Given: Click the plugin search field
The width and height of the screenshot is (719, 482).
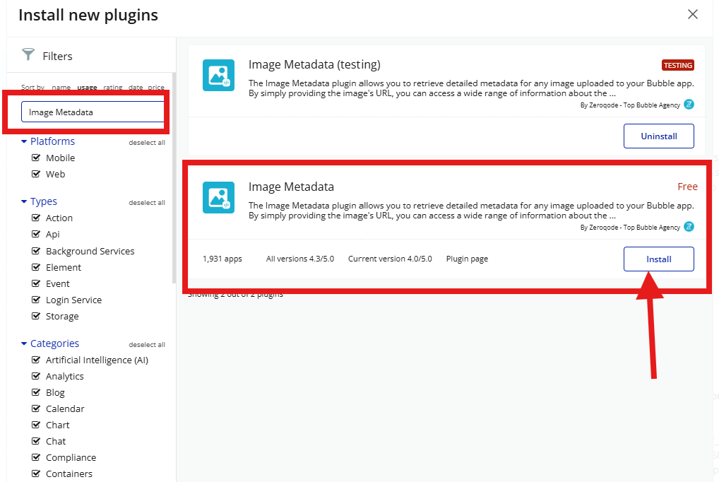Looking at the screenshot, I should click(93, 112).
